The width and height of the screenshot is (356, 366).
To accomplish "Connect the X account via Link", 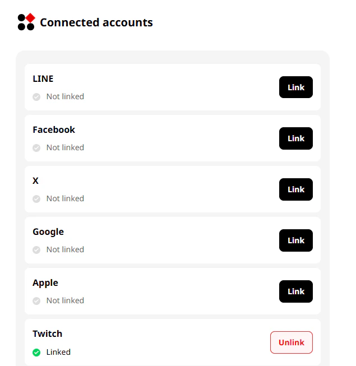I will [295, 189].
